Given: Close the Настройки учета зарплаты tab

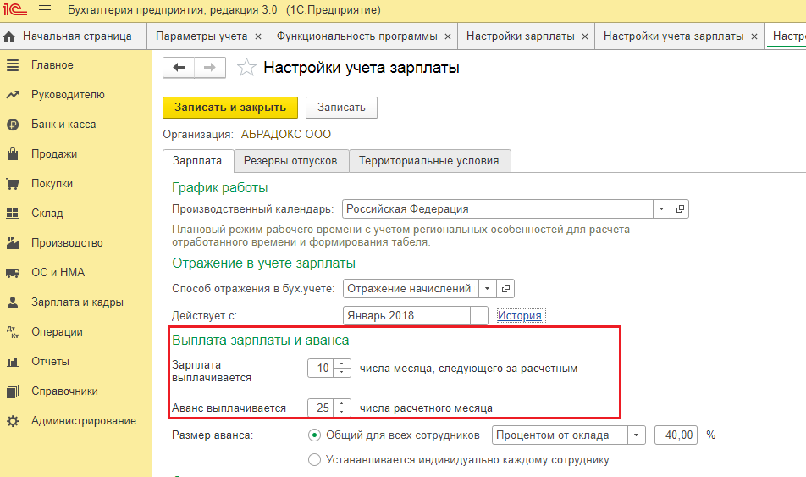Looking at the screenshot, I should point(754,36).
